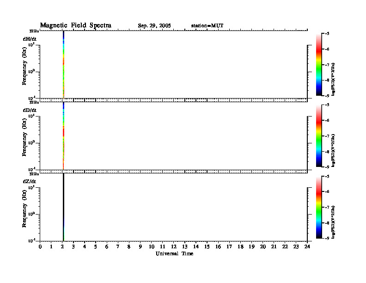
Task: Click the hour 22 tick label
Action: click(285, 246)
